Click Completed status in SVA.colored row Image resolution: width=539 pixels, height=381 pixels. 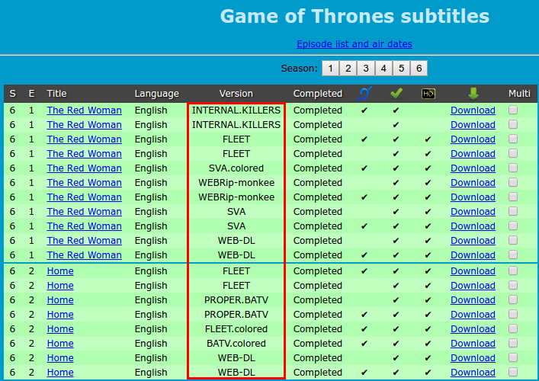[318, 168]
